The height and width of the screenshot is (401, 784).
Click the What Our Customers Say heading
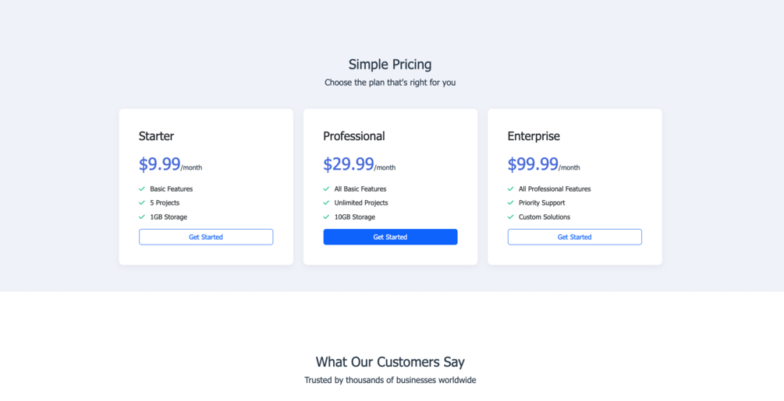point(390,362)
